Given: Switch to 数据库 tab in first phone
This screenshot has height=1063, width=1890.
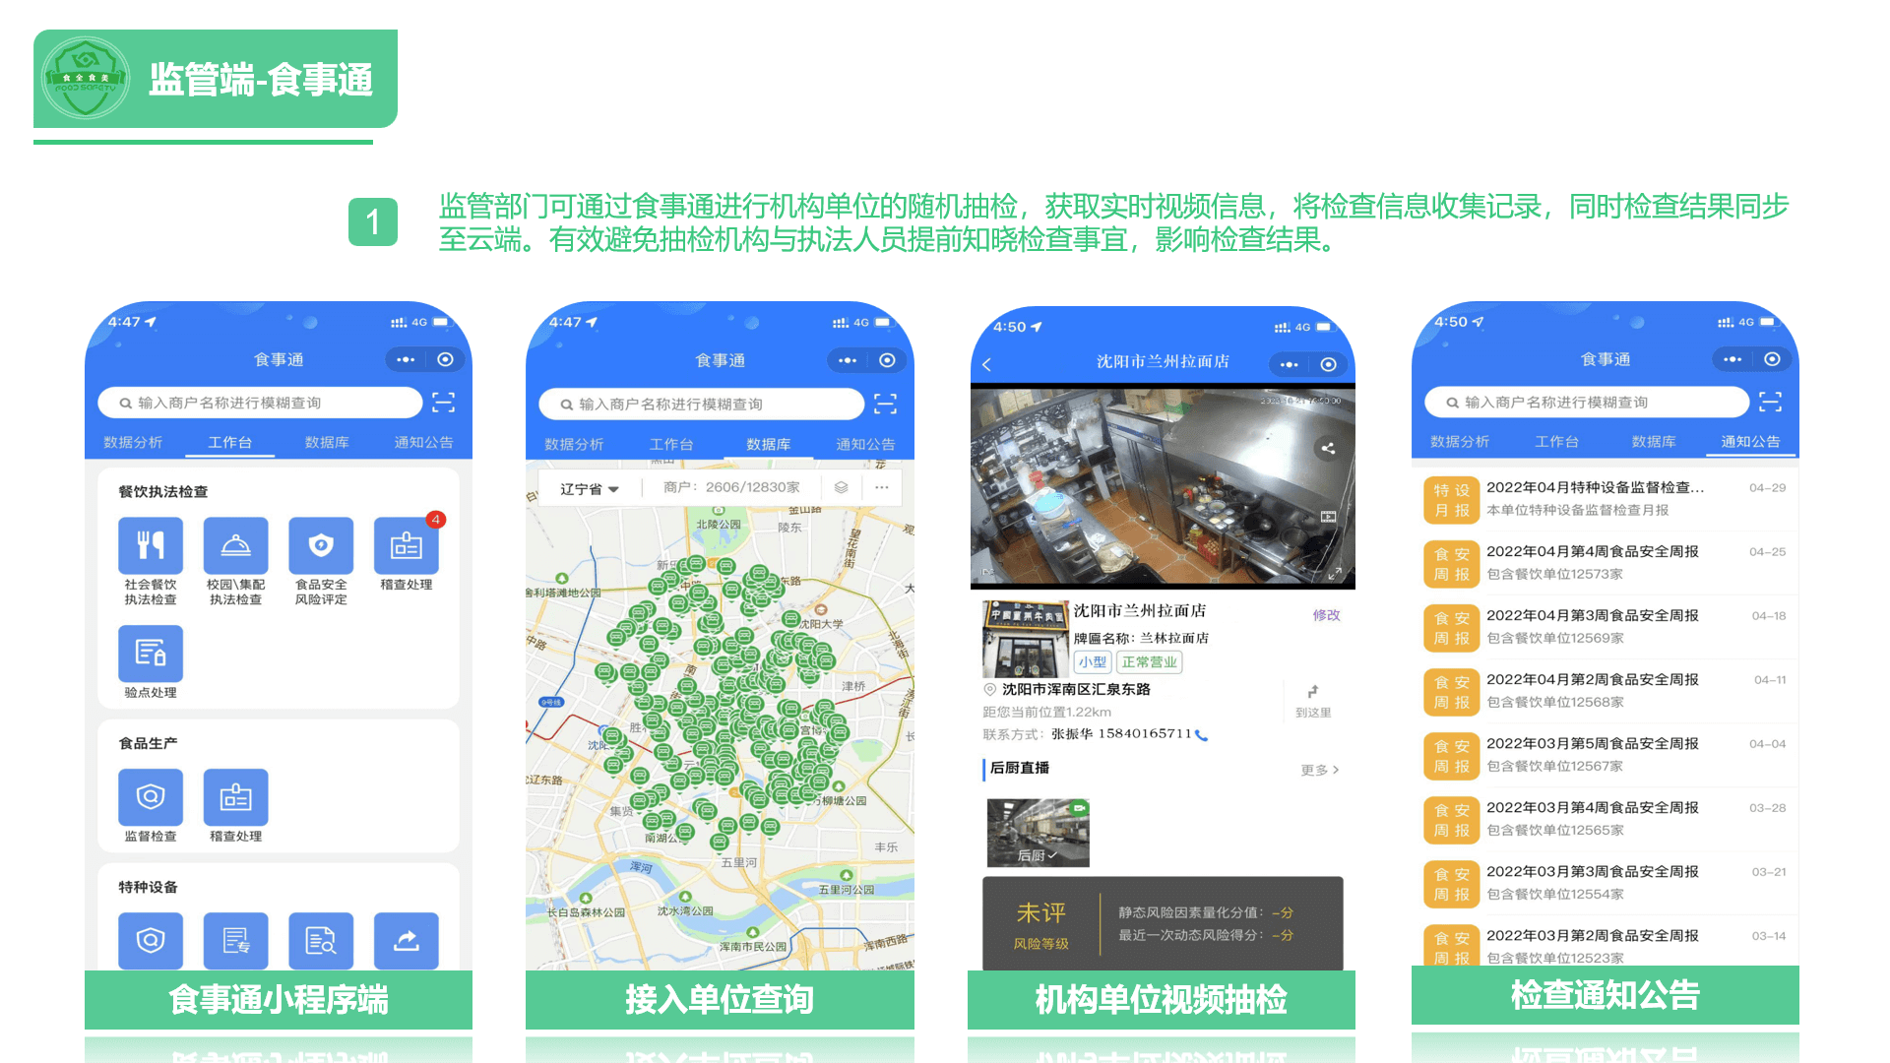Looking at the screenshot, I should [327, 443].
